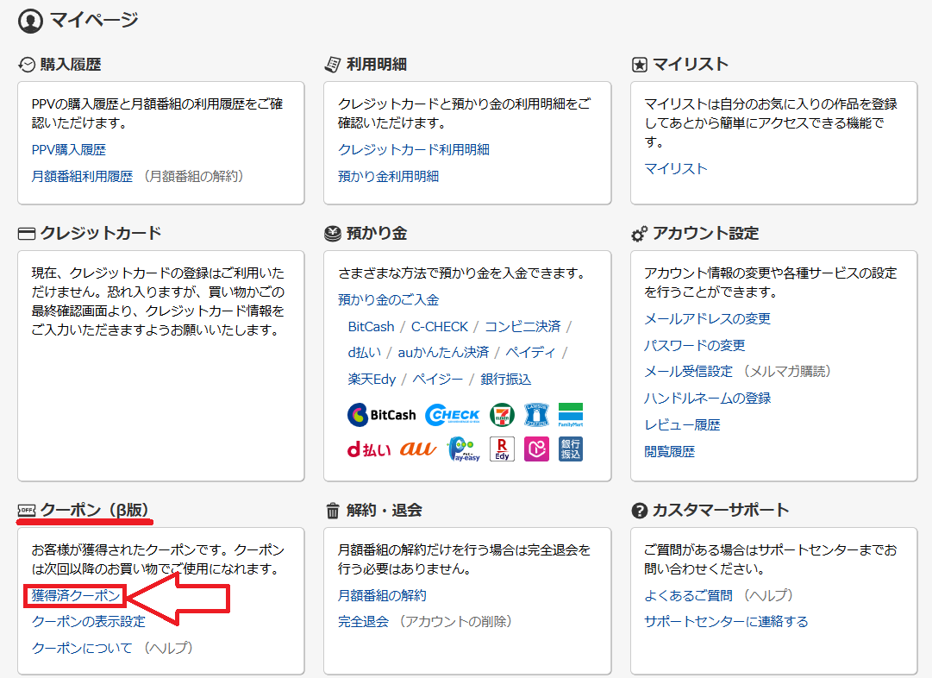Click the BitCash payment logo
The height and width of the screenshot is (678, 932).
(381, 415)
